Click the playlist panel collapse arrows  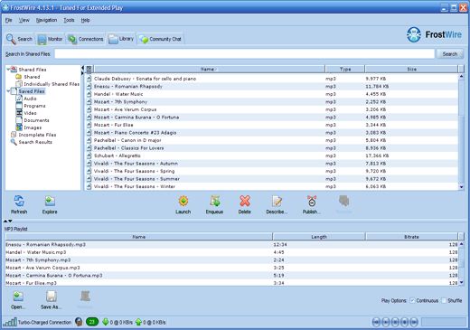click(8, 222)
